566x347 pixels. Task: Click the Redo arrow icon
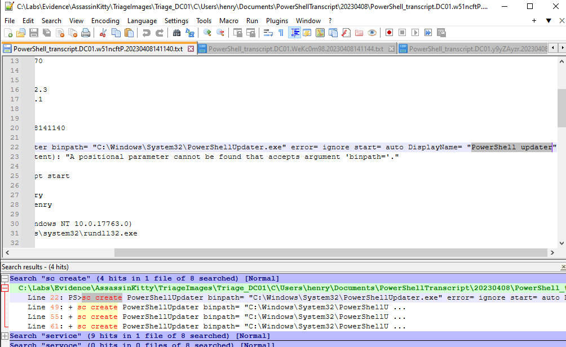159,33
